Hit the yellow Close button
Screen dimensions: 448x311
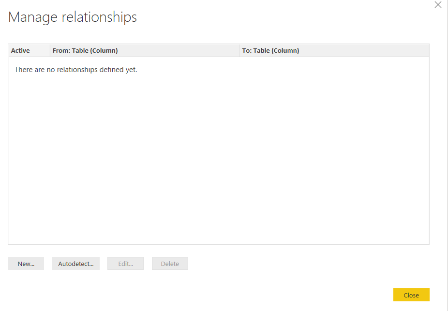click(x=411, y=295)
